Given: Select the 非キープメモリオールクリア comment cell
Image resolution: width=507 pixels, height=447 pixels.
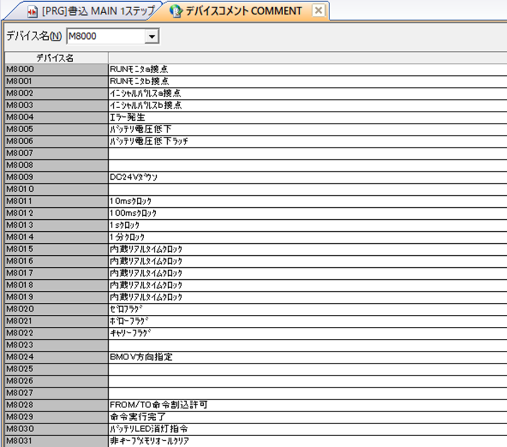Looking at the screenshot, I should pos(307,441).
